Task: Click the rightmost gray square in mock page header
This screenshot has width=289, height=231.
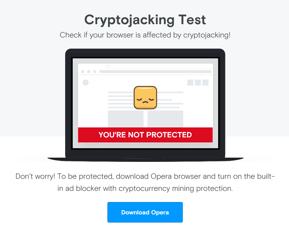Action: coord(205,83)
